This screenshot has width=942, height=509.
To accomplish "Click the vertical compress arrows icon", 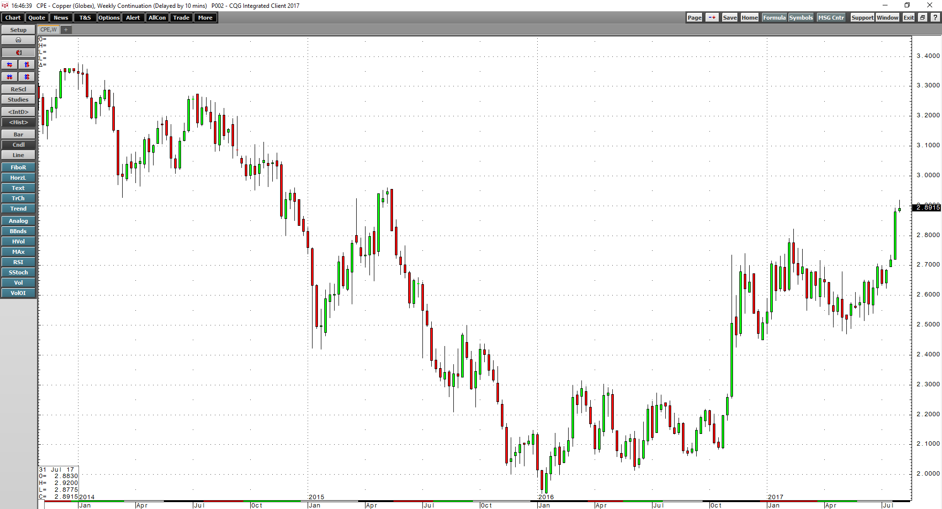I will click(26, 77).
